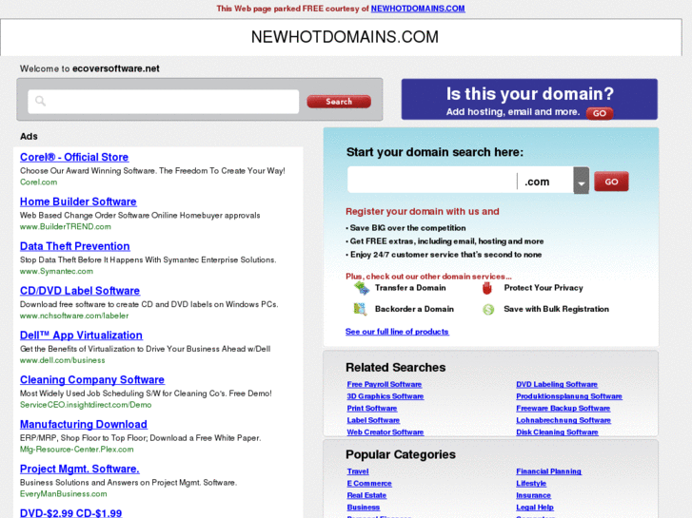Click GO in the 'Is this your domain?' banner
The image size is (692, 518).
(x=600, y=113)
